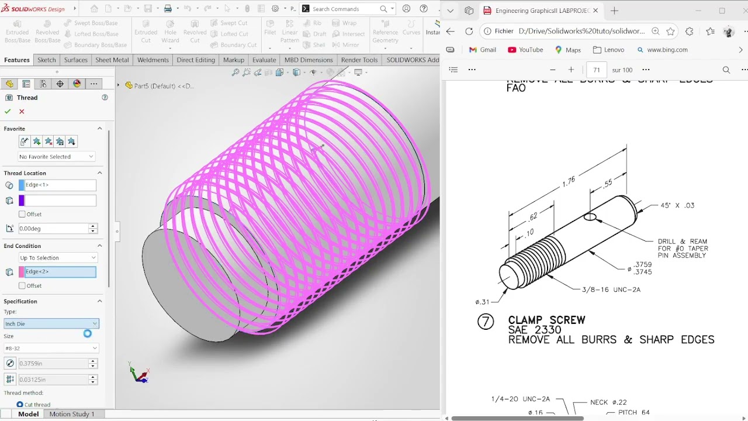Click Delete Favorite icon
The width and height of the screenshot is (748, 421).
(x=49, y=142)
